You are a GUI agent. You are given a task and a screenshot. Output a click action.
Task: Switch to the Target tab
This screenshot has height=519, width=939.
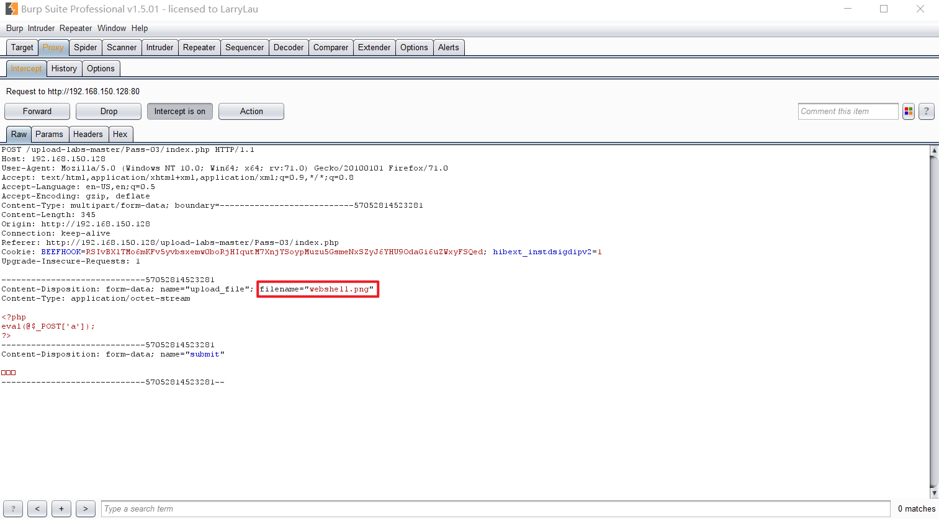[x=22, y=47]
